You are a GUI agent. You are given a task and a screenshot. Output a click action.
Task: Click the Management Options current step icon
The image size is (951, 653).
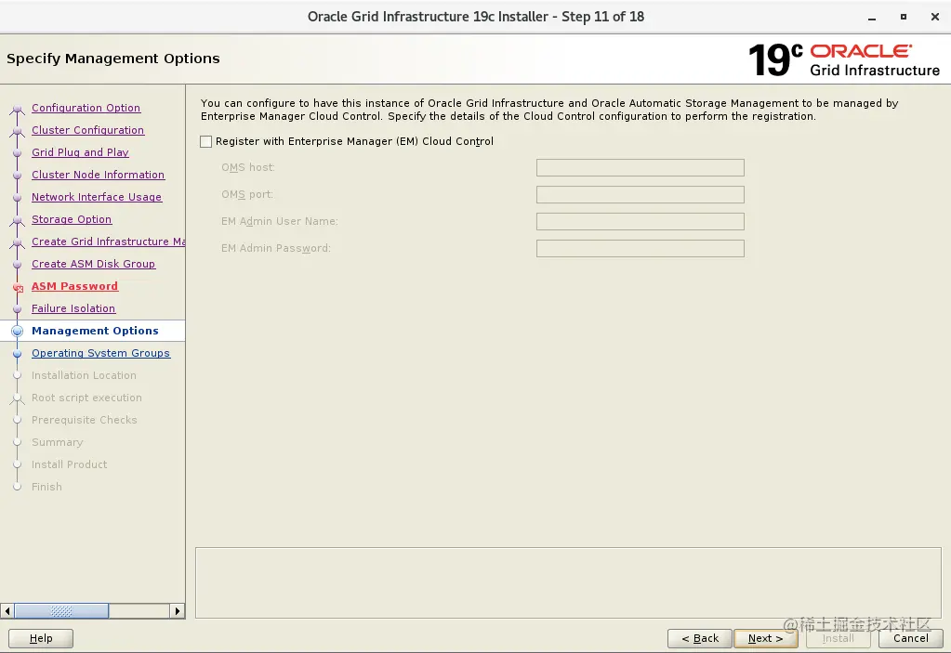click(18, 331)
